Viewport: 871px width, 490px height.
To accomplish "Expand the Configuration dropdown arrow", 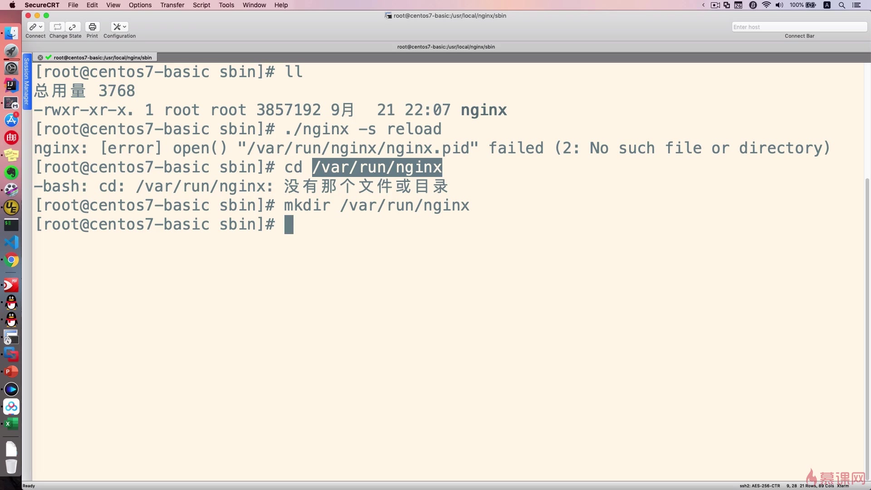I will click(125, 27).
